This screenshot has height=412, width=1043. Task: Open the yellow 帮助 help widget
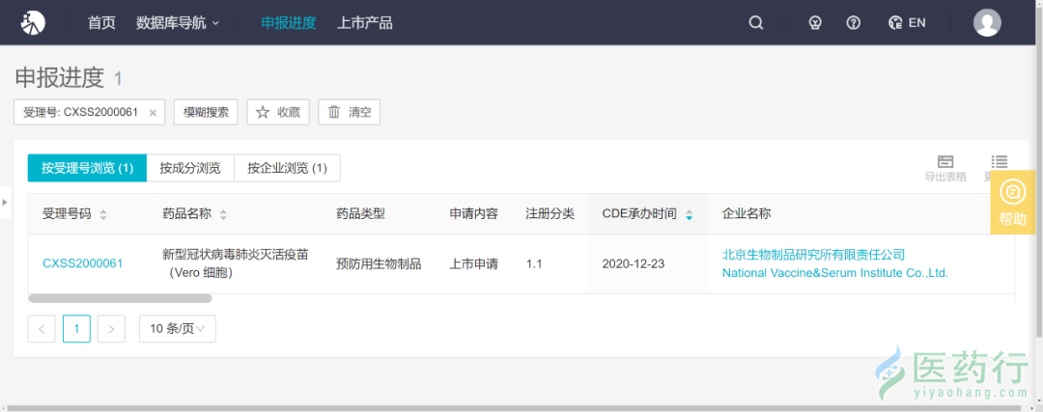1012,203
